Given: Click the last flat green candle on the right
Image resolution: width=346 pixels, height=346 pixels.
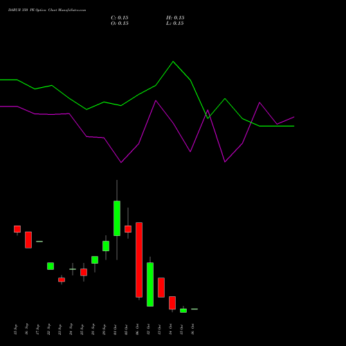Looking at the screenshot, I should [194, 309].
